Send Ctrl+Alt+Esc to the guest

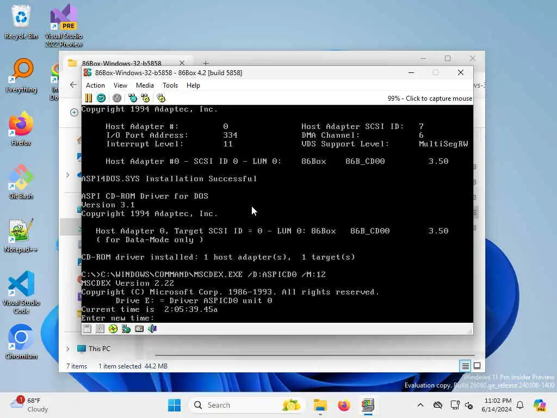[x=145, y=98]
